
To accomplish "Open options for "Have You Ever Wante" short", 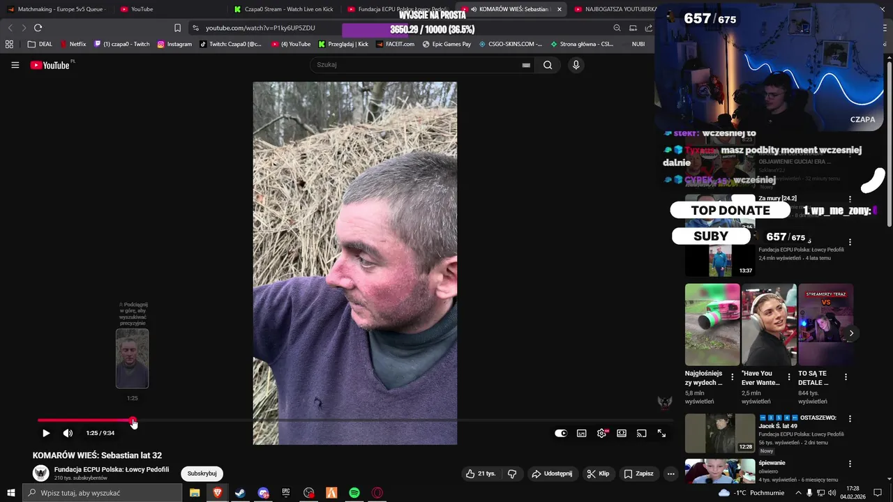I will click(789, 376).
